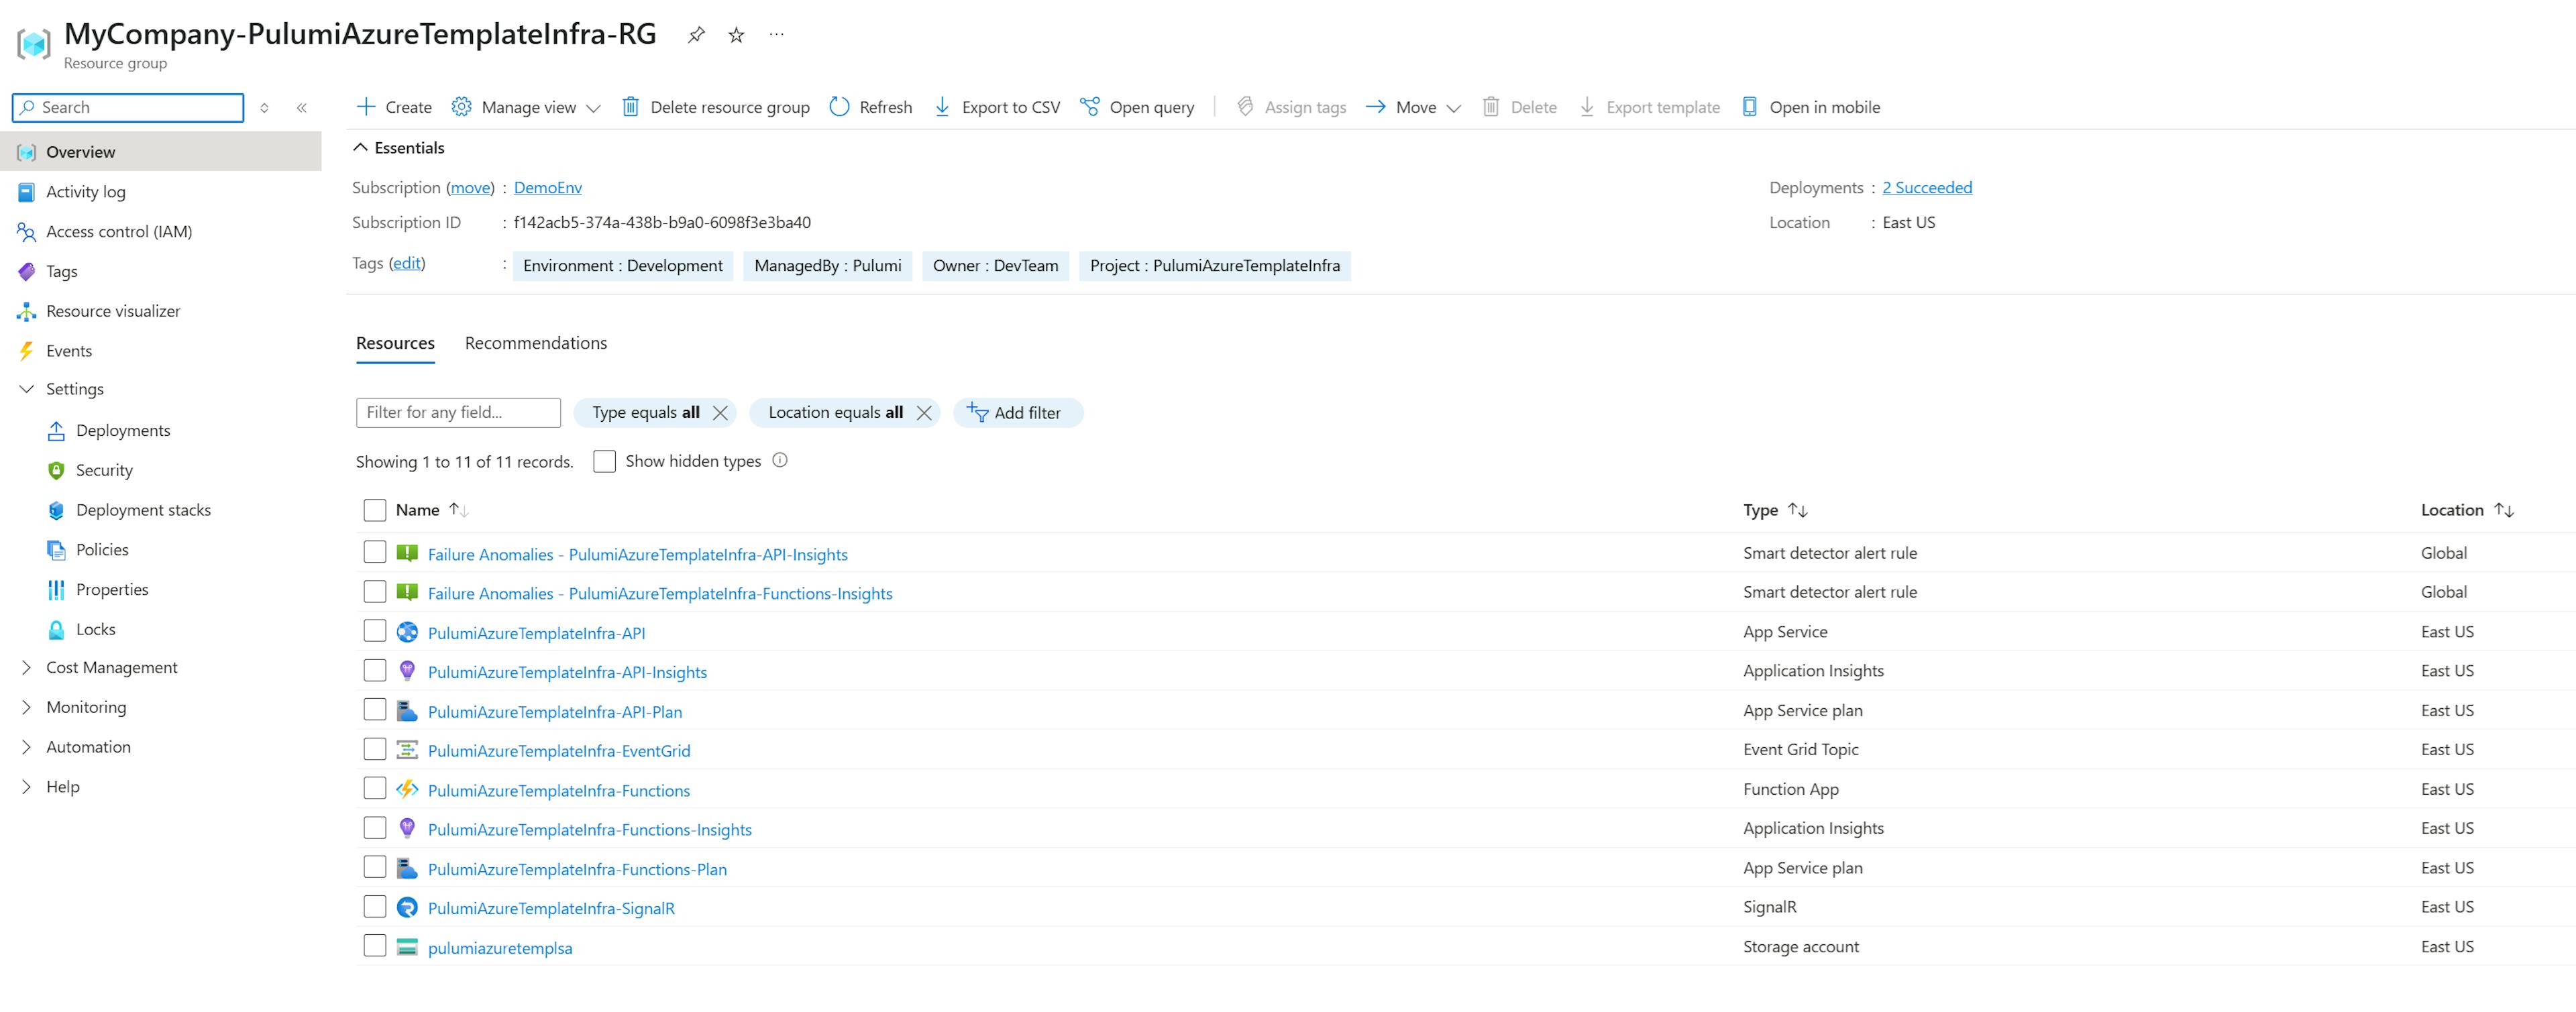Pin the resource group to dashboard

pyautogui.click(x=696, y=34)
